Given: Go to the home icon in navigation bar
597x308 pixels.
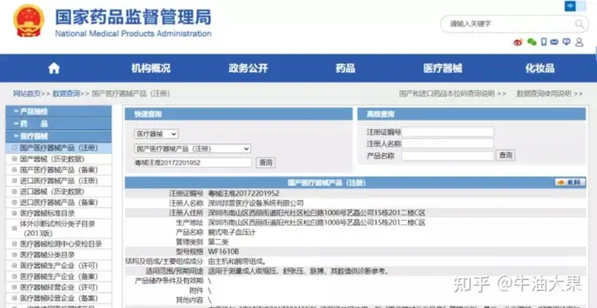Looking at the screenshot, I should [x=54, y=69].
